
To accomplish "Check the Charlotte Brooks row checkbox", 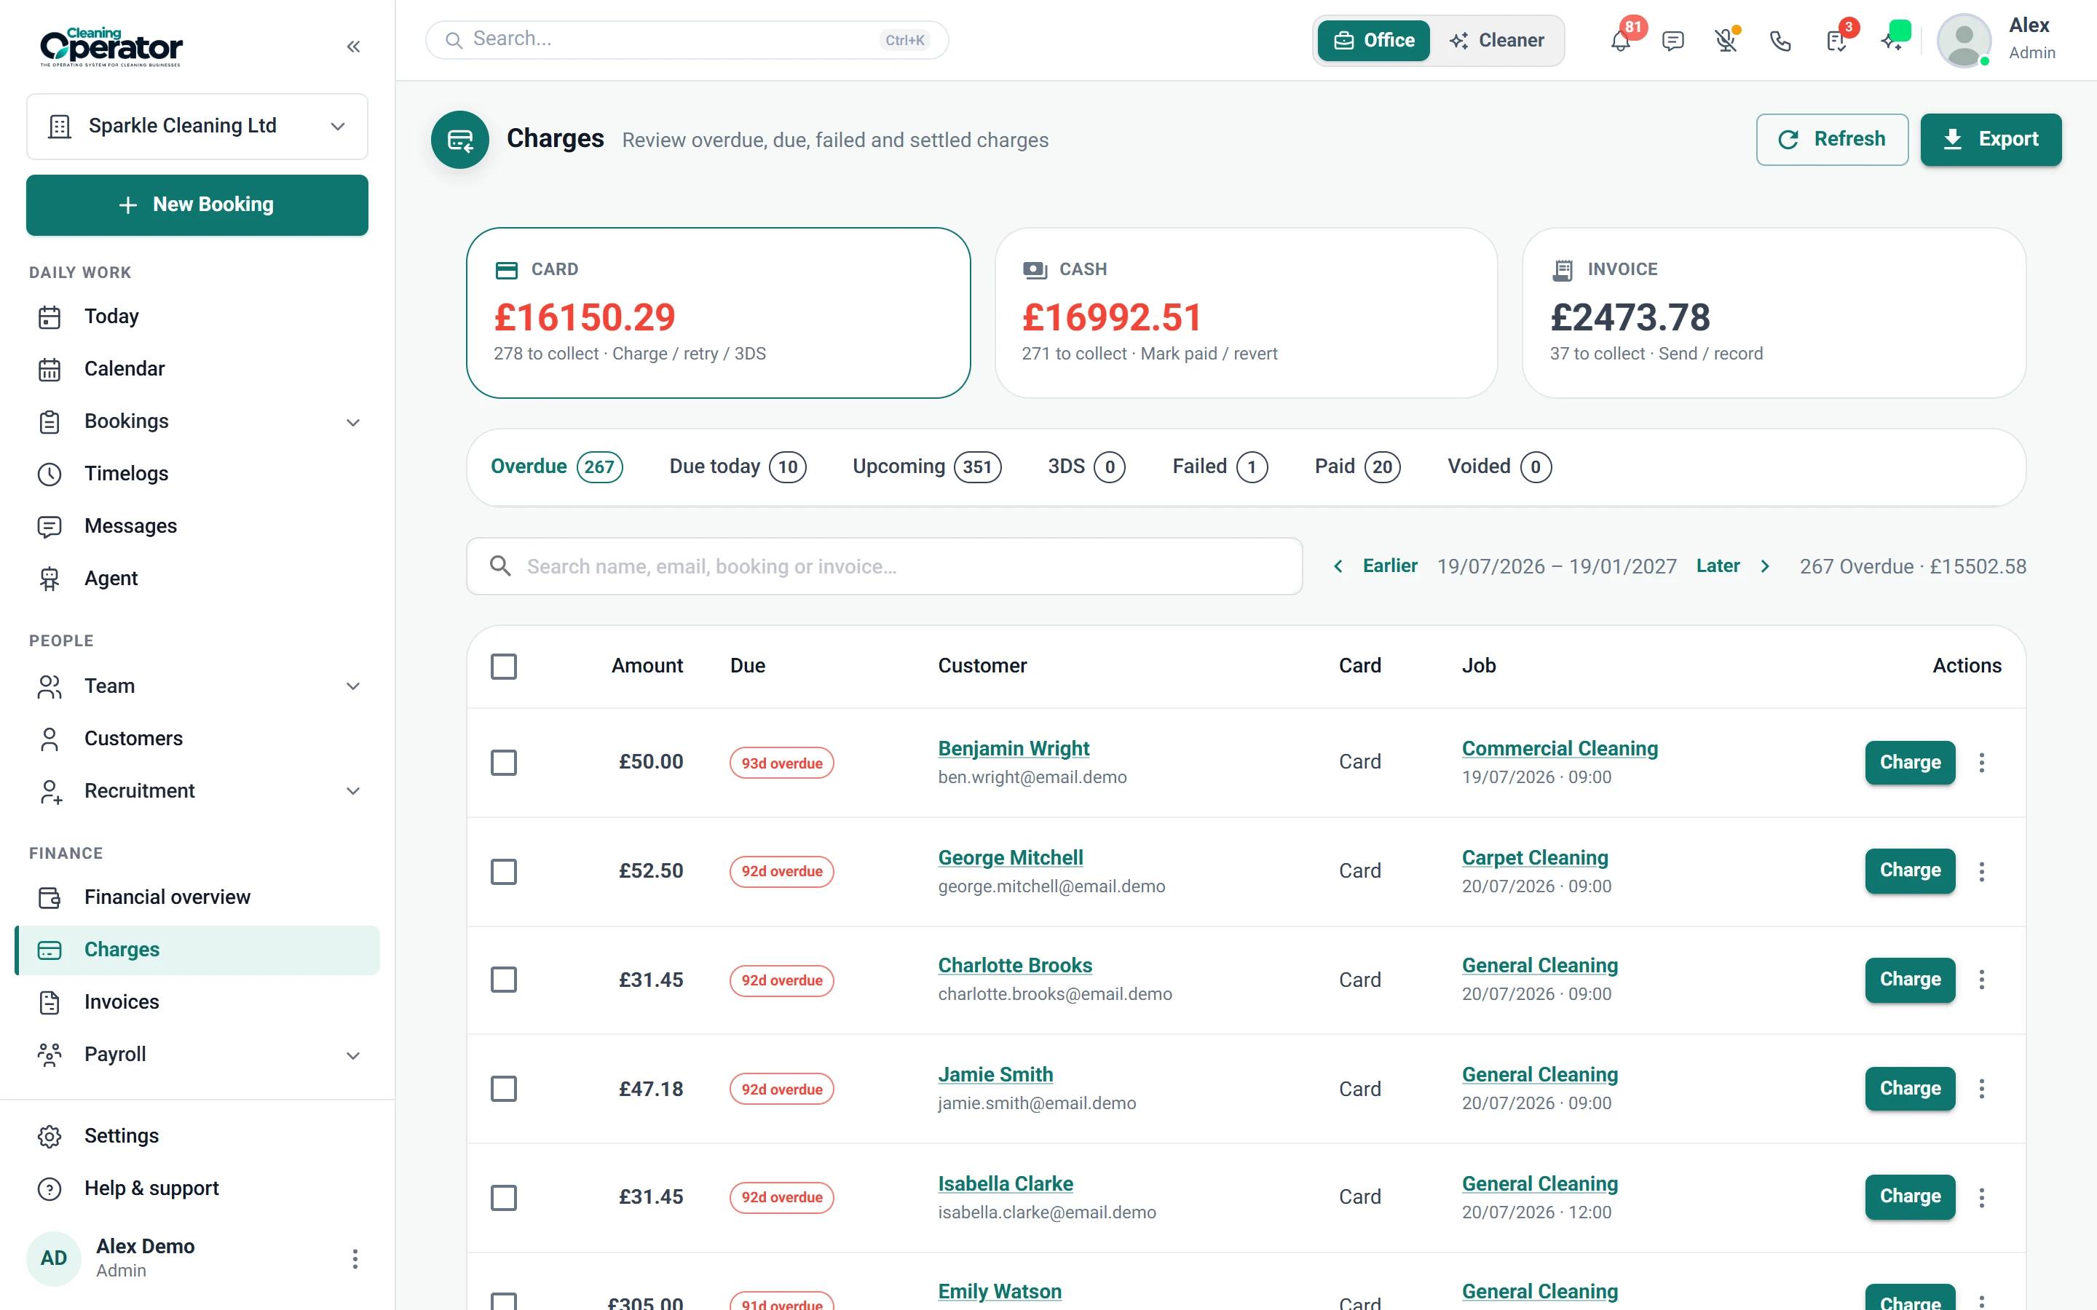I will [x=503, y=980].
